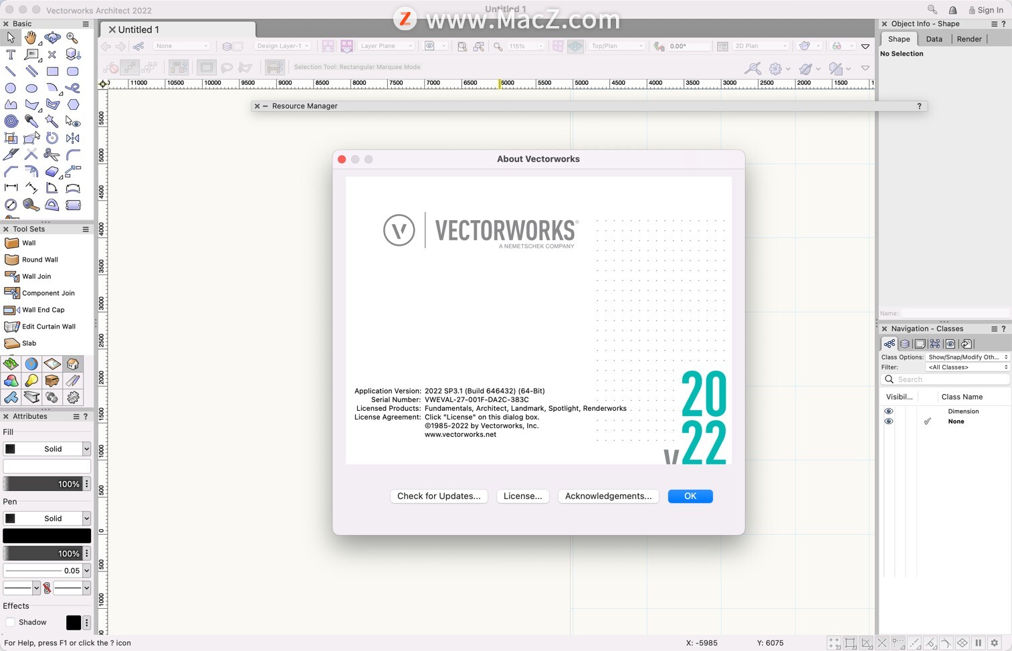1012x651 pixels.
Task: Open the Pen style Solid dropdown
Action: tap(47, 519)
